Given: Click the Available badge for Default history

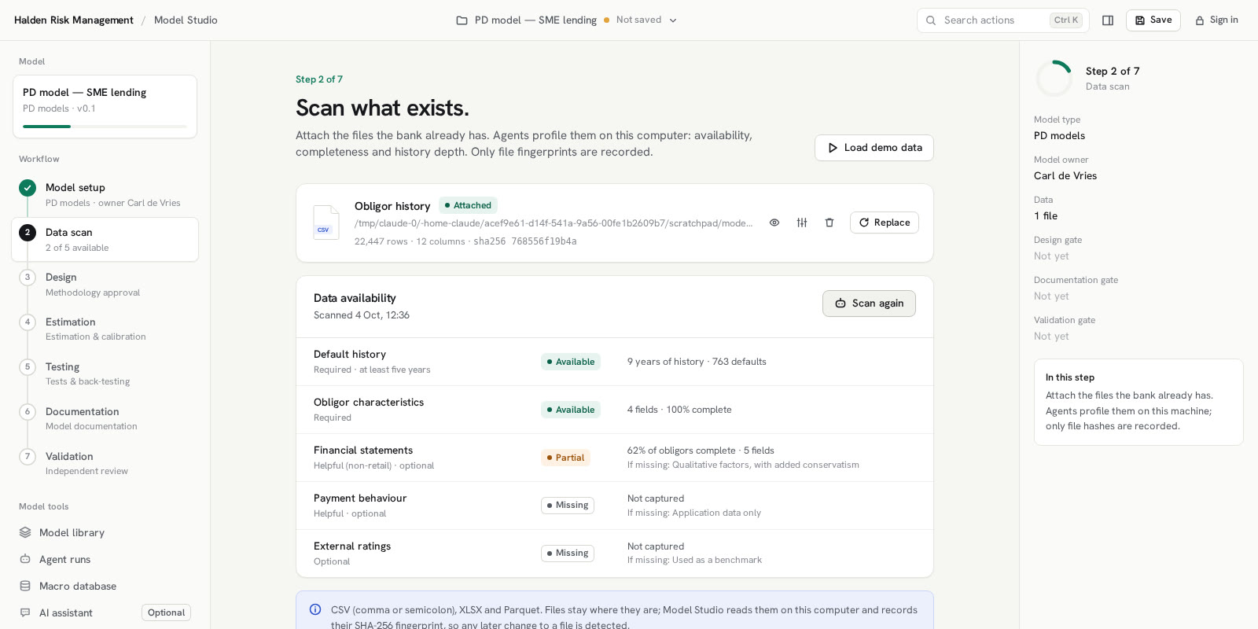Looking at the screenshot, I should (x=571, y=362).
